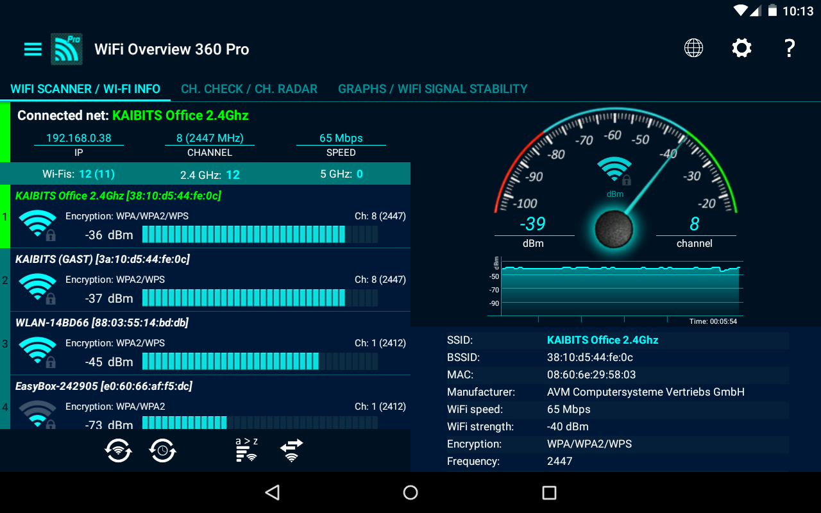Open GRAPHS / WIFI SIGNAL STABILITY tab
This screenshot has height=513, width=821.
coord(433,89)
